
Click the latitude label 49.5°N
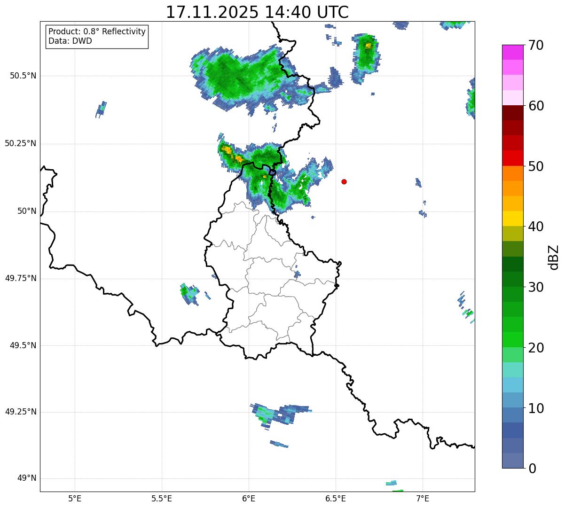point(23,345)
